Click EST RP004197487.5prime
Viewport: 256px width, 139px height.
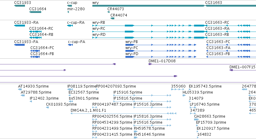pyautogui.click(x=95, y=107)
